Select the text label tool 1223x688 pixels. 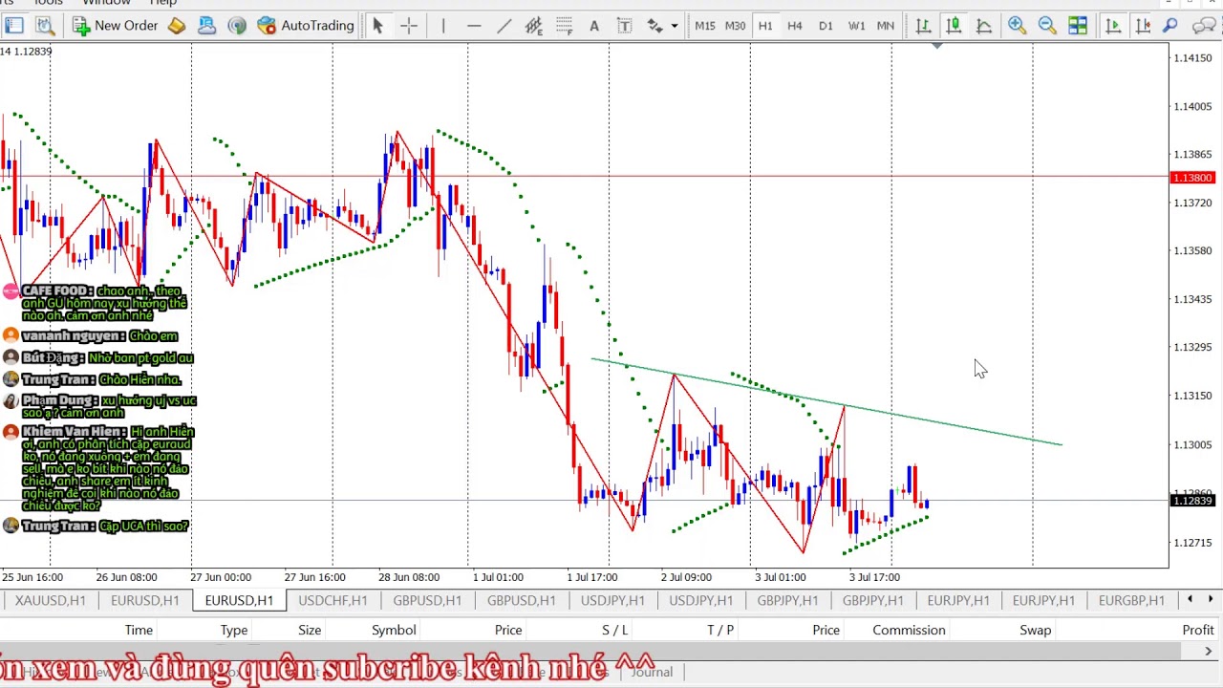[625, 26]
